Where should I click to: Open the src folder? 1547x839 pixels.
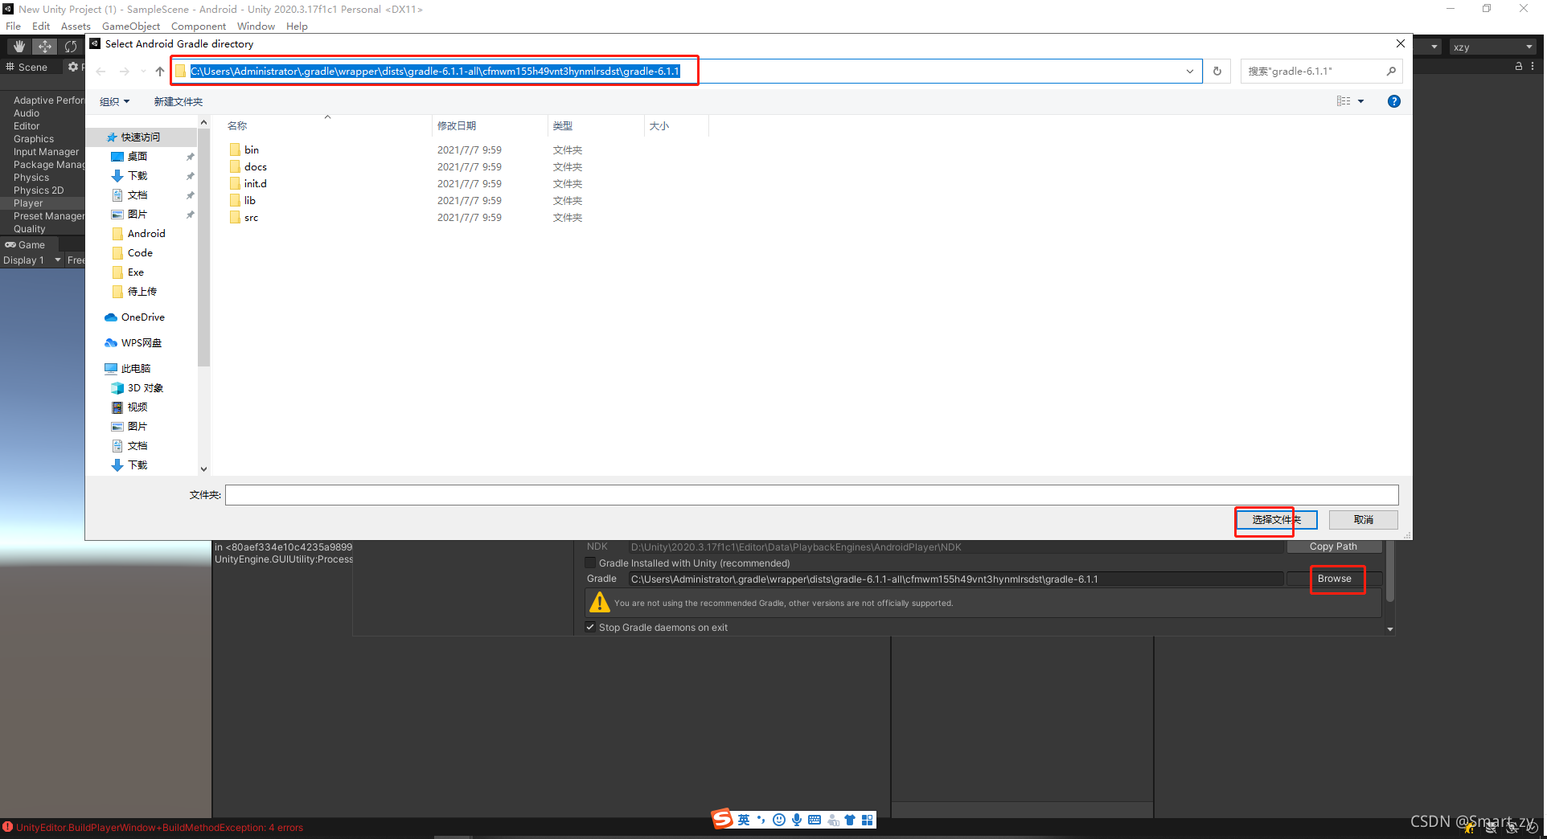tap(251, 217)
